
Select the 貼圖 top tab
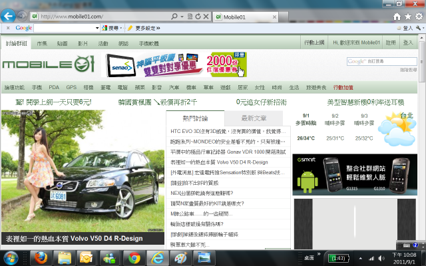tap(62, 43)
